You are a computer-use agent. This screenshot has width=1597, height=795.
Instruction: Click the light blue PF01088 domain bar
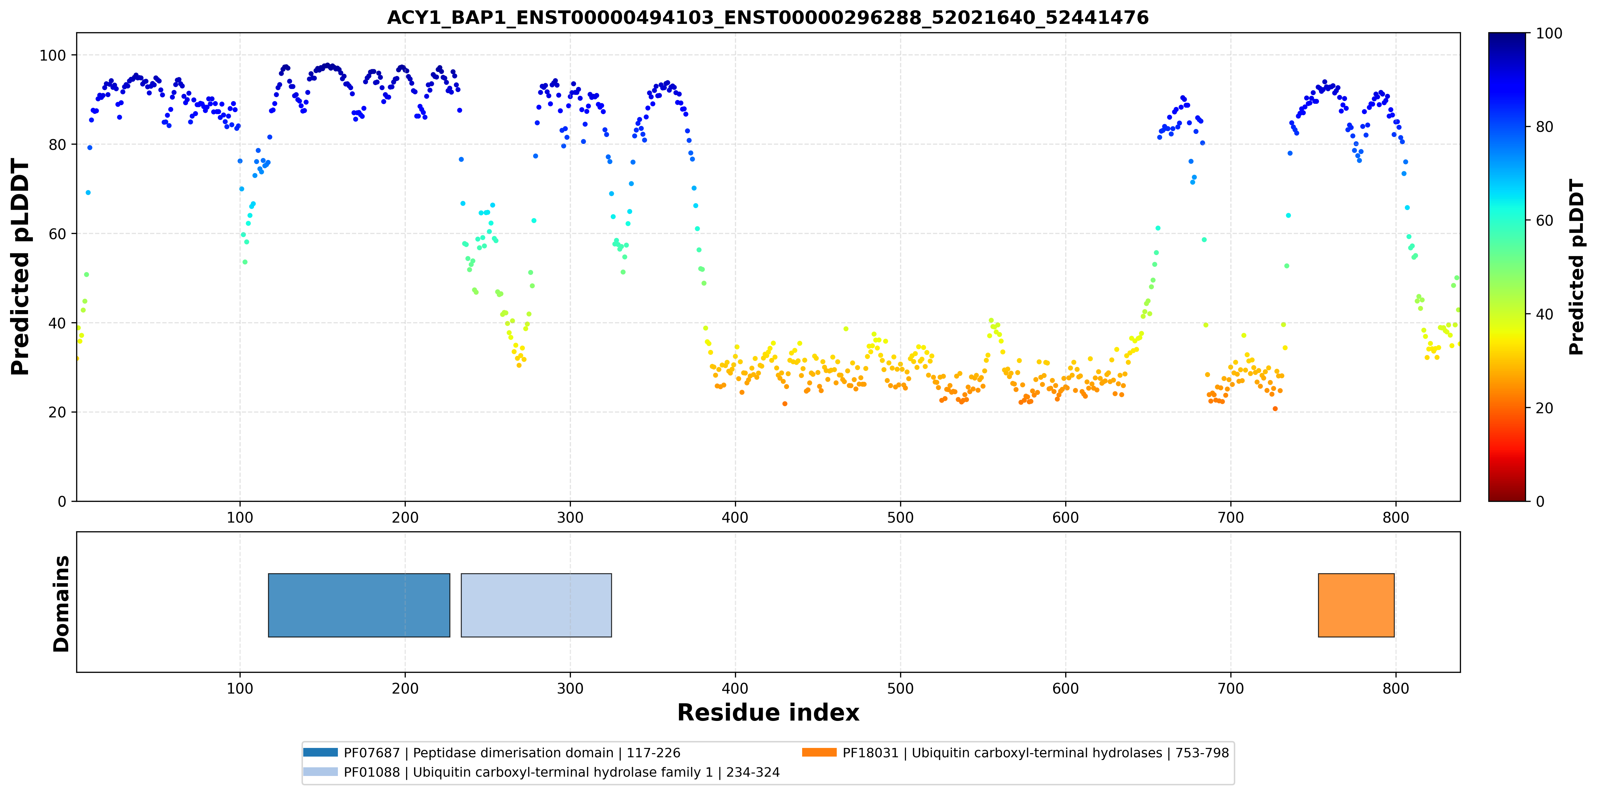(x=536, y=605)
